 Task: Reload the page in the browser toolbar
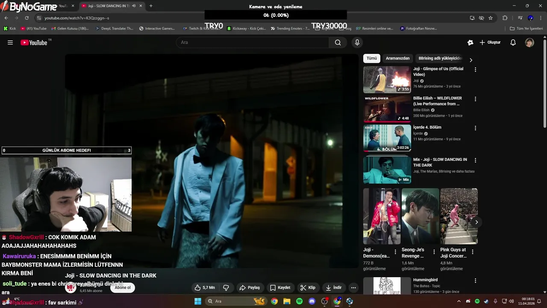(26, 18)
